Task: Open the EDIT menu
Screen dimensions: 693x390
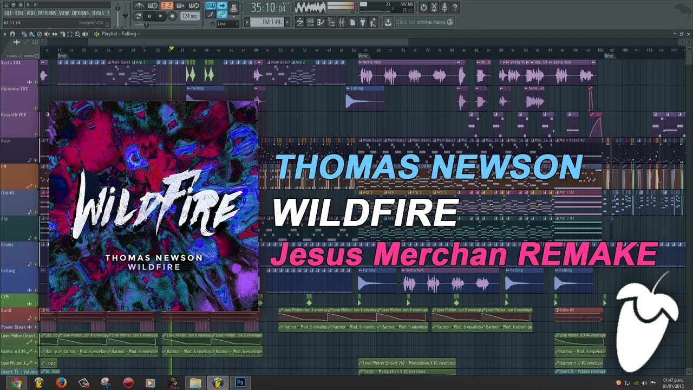Action: (19, 13)
